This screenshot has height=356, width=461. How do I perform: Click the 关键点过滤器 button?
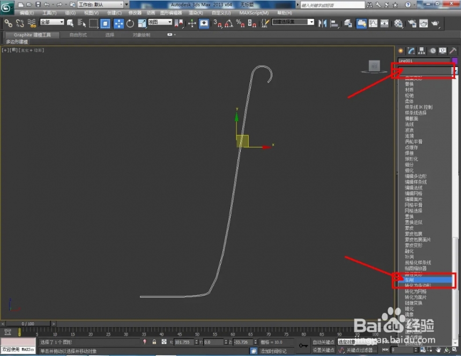coord(361,350)
